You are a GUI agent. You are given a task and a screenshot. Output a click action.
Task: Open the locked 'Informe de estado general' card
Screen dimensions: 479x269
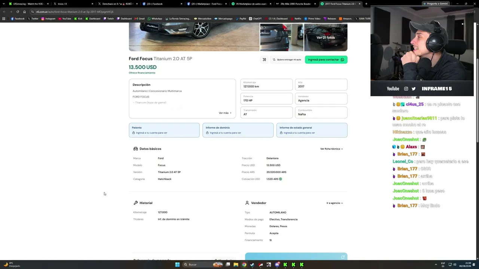(312, 130)
